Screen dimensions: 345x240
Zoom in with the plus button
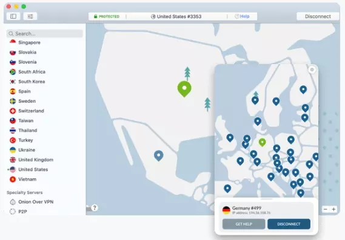[333, 209]
